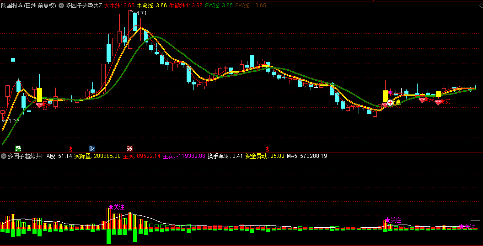Click the A股: 51.14 value
Viewport: 483px width, 246px height.
[x=59, y=156]
